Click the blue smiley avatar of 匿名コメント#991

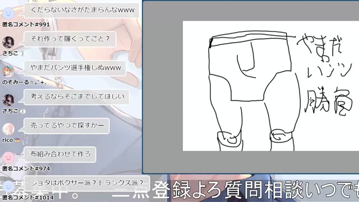(x=8, y=13)
